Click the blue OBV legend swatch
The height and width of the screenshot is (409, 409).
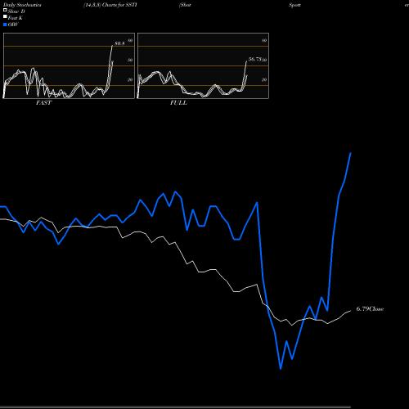(5, 25)
